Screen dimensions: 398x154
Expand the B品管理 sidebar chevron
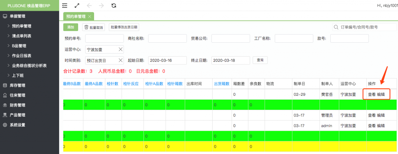point(9,46)
